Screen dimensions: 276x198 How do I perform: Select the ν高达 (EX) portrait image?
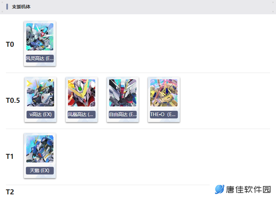coord(40,93)
